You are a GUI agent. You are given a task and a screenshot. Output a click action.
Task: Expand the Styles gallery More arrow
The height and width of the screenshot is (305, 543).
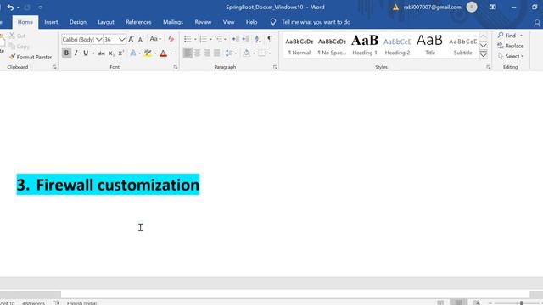pyautogui.click(x=484, y=54)
